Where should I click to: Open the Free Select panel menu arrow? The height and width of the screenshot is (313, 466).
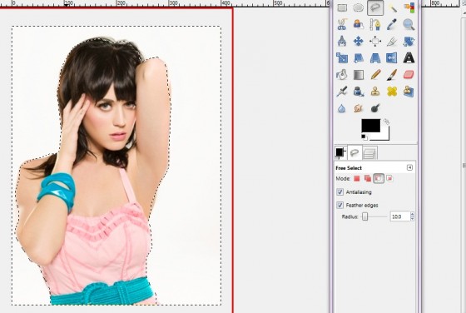click(x=409, y=167)
